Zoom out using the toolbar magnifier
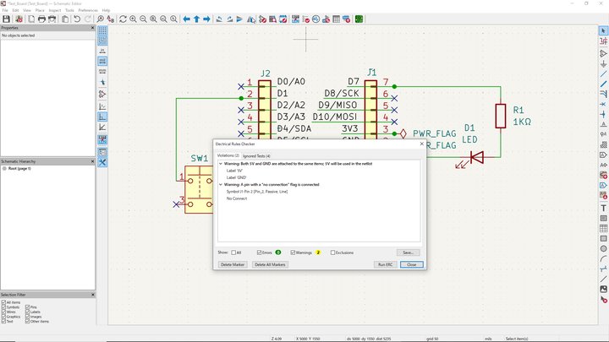The image size is (609, 342). click(x=143, y=19)
